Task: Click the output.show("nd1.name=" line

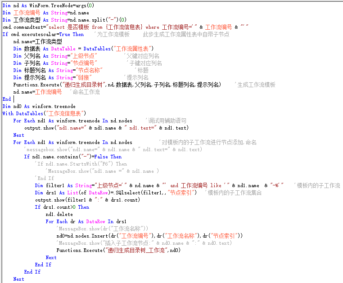Action: coord(106,128)
